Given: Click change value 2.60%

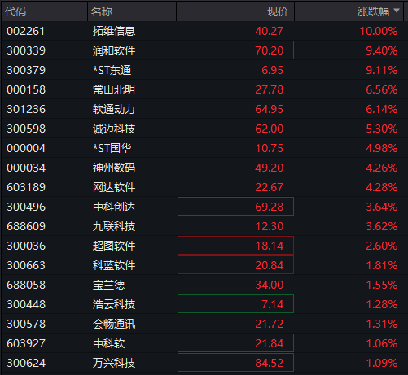Looking at the screenshot, I should point(382,246).
